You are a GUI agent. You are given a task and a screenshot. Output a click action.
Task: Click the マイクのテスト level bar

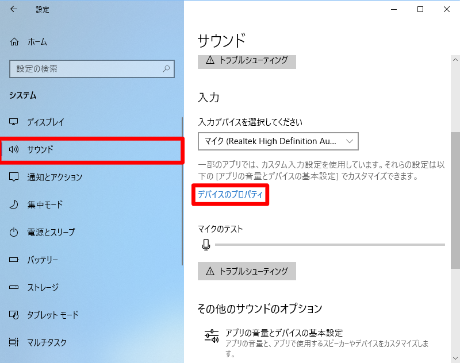pyautogui.click(x=330, y=244)
